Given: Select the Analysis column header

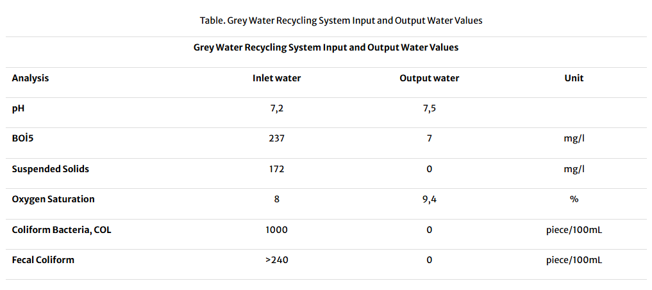Looking at the screenshot, I should tap(30, 78).
